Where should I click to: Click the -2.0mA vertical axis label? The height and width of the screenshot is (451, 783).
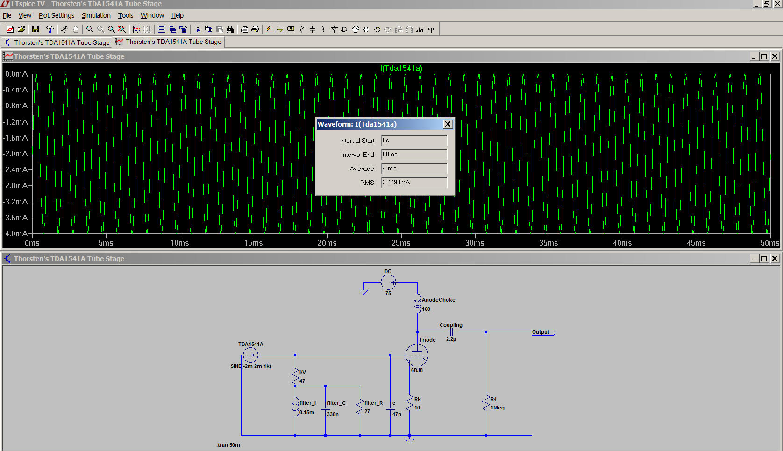coord(15,154)
